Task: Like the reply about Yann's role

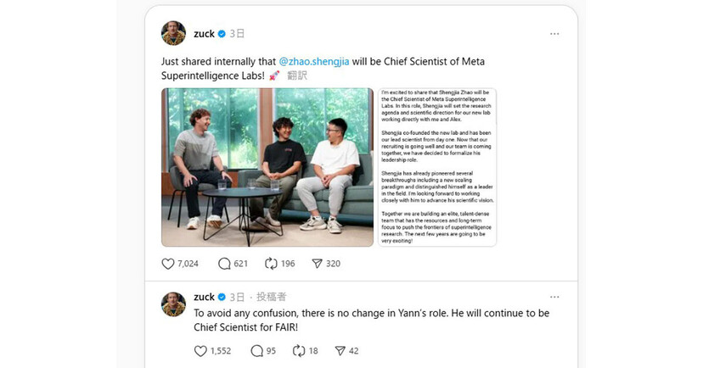Action: [200, 351]
